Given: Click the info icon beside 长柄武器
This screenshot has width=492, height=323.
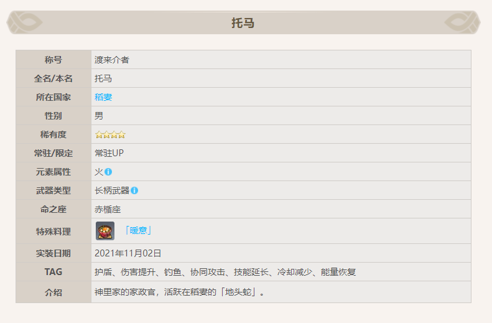Looking at the screenshot, I should (x=134, y=190).
